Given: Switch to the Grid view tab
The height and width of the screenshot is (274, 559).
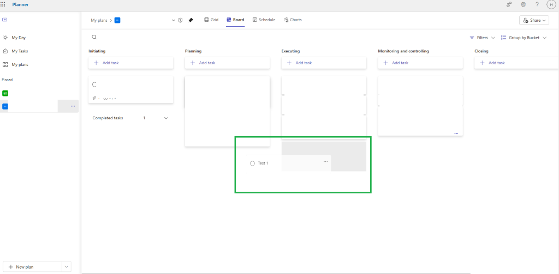Looking at the screenshot, I should (x=211, y=20).
